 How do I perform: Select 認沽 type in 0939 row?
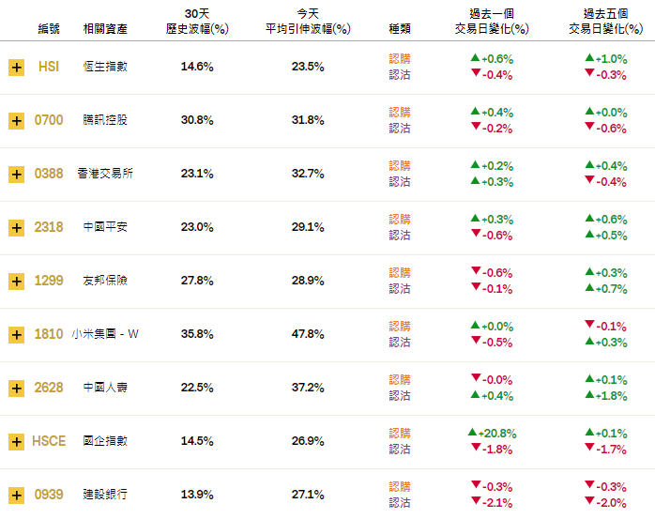[x=400, y=503]
